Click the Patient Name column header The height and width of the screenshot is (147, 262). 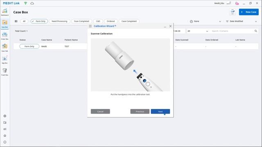(71, 40)
